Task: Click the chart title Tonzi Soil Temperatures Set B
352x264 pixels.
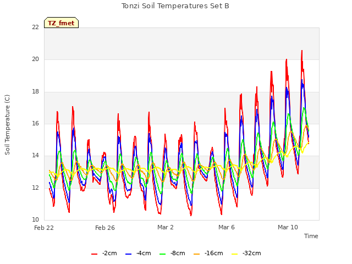Action: tap(175, 6)
